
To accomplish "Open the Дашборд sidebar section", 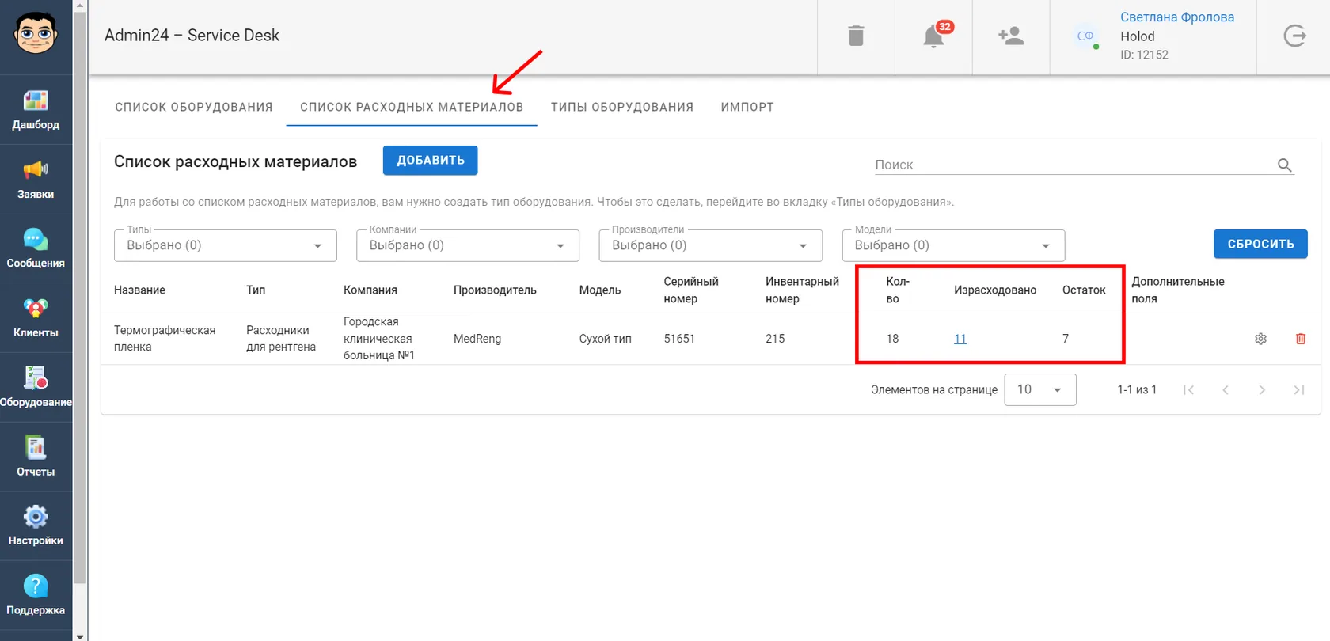I will pyautogui.click(x=36, y=110).
